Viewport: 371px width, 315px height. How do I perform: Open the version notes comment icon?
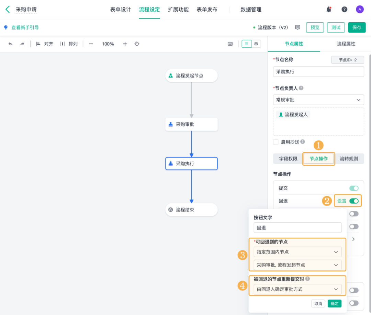pyautogui.click(x=297, y=27)
